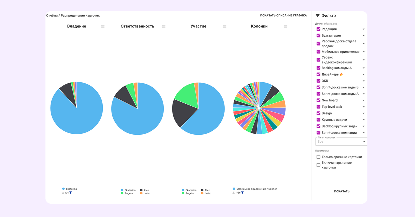Image resolution: width=415 pixels, height=217 pixels.
Task: Go to previous legend page in Колонки
Action: pyautogui.click(x=233, y=193)
